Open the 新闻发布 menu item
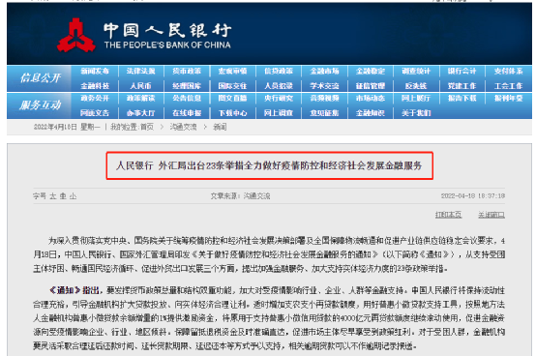Screen dimensions: 536x356 [95, 71]
